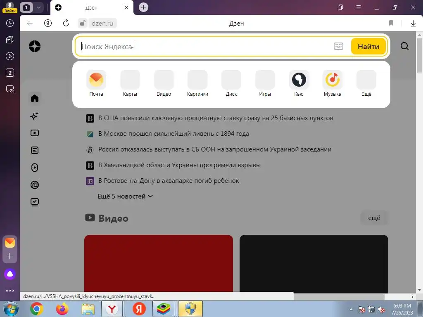
Task: Open the Yandex Mail app in browser sidebar
Action: 10,243
